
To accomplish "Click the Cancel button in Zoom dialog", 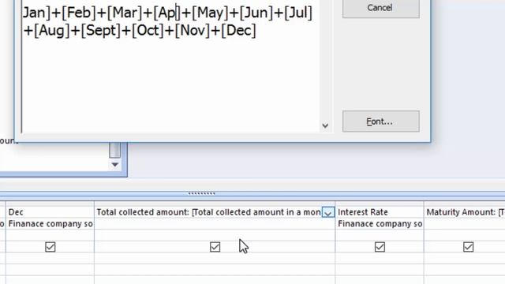I will click(380, 8).
